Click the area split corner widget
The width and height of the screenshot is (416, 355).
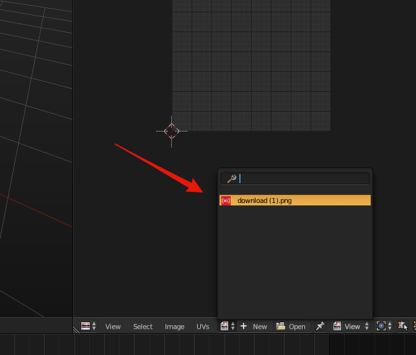[x=76, y=329]
